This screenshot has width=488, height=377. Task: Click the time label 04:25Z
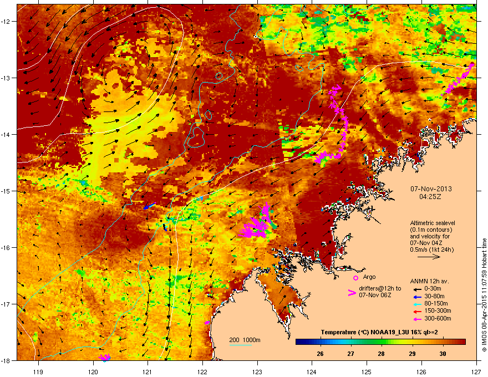pos(430,197)
